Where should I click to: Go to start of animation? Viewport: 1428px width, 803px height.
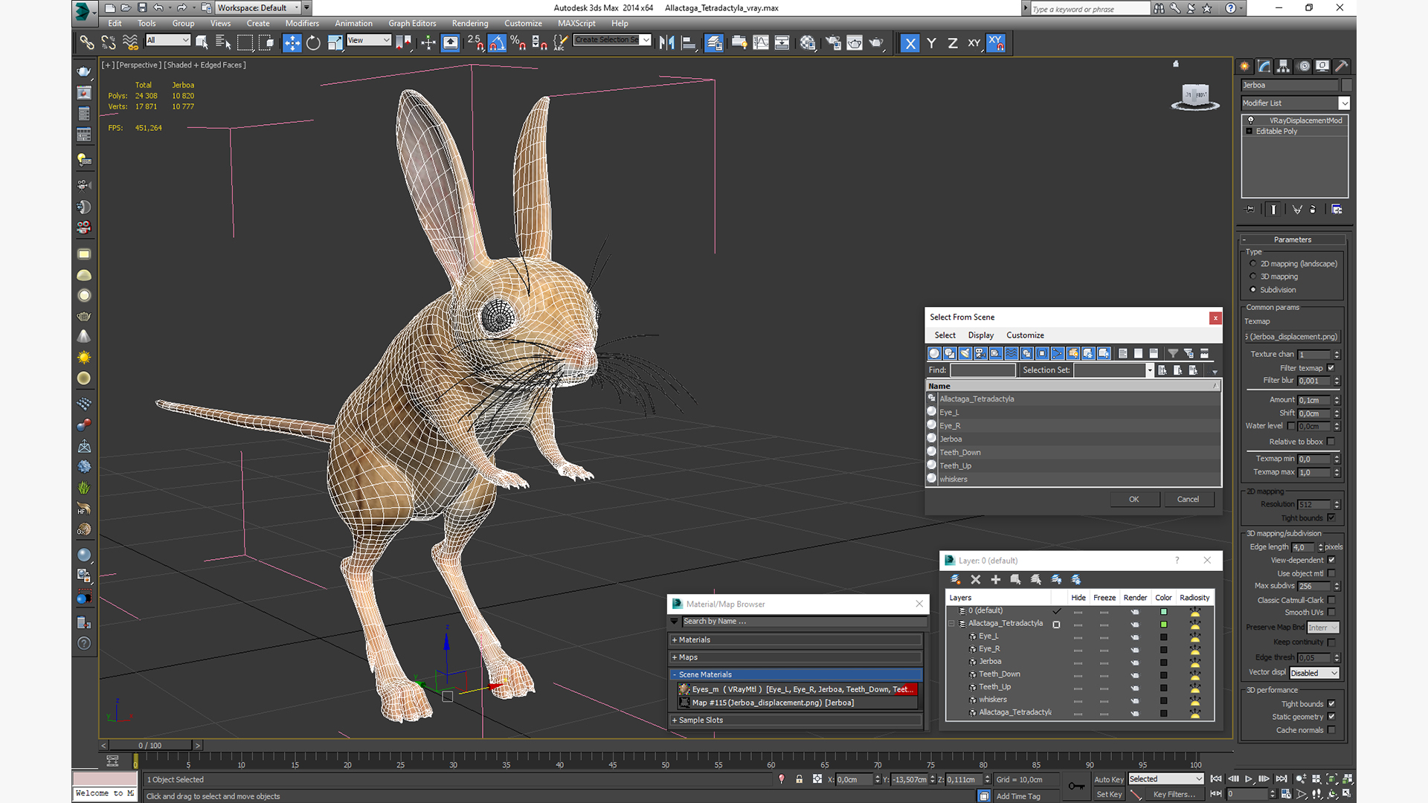point(1216,779)
